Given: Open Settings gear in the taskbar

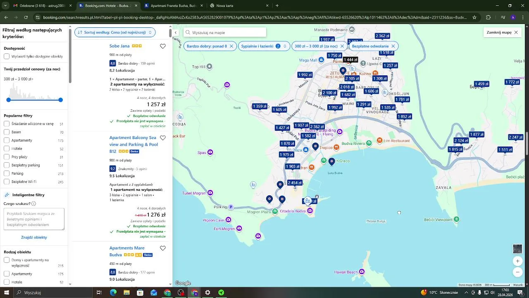Looking at the screenshot, I should 207,293.
